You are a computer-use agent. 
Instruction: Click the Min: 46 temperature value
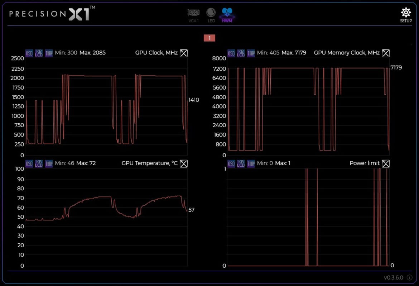coord(64,163)
